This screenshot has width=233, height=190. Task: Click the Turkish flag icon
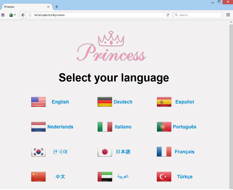point(164,177)
